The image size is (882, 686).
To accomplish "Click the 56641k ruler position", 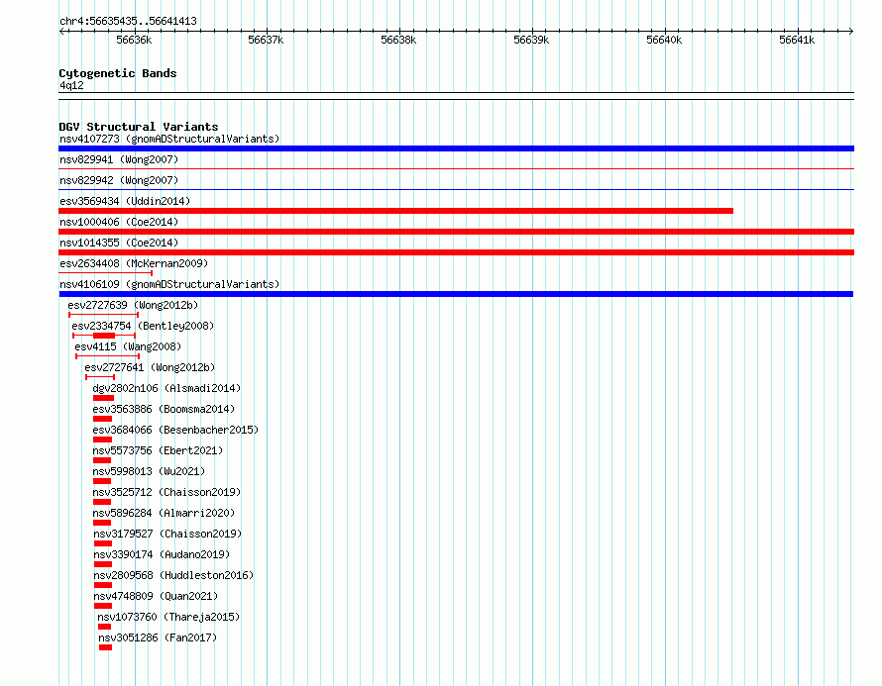I will point(797,40).
